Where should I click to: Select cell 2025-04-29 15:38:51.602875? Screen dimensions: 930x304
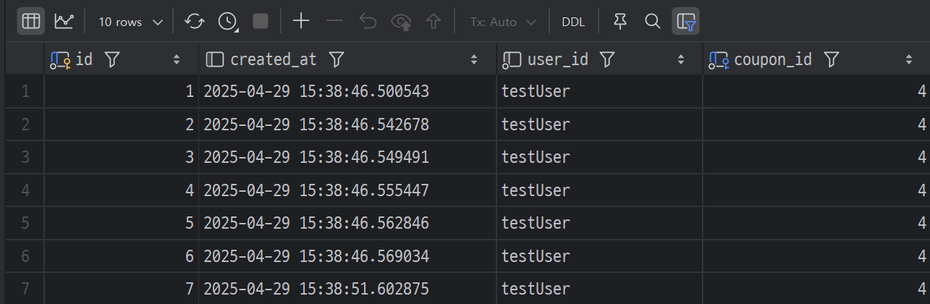coord(347,289)
